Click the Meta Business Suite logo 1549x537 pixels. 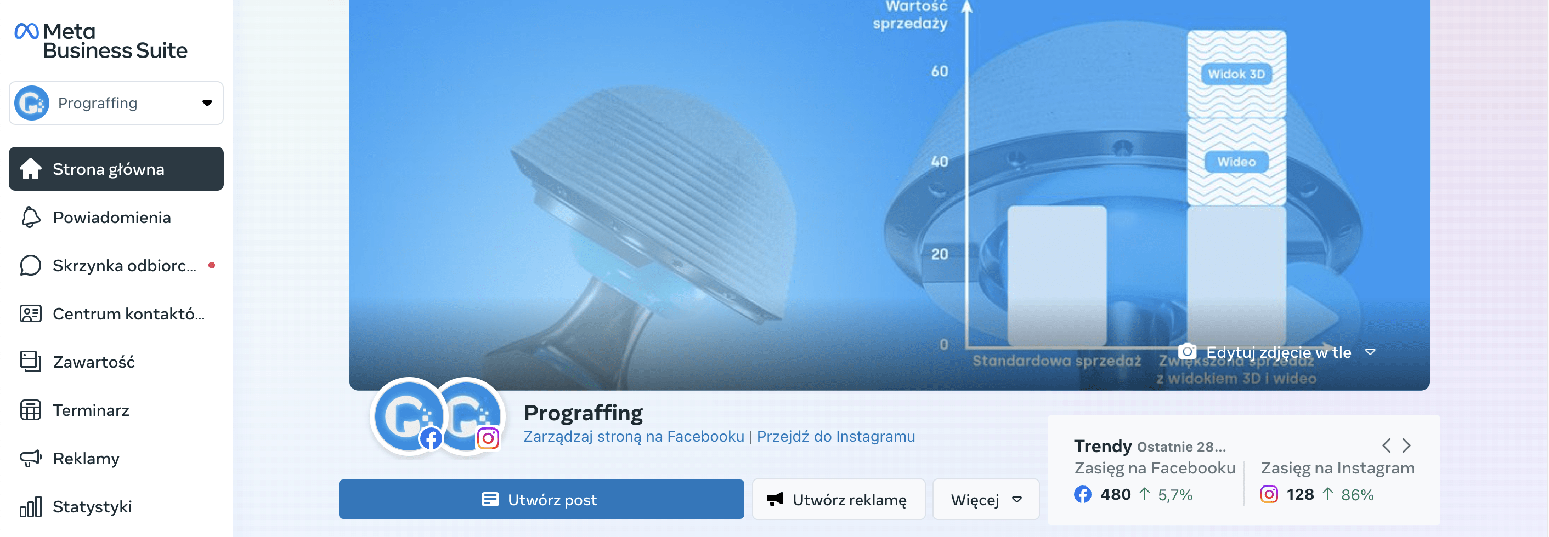100,41
